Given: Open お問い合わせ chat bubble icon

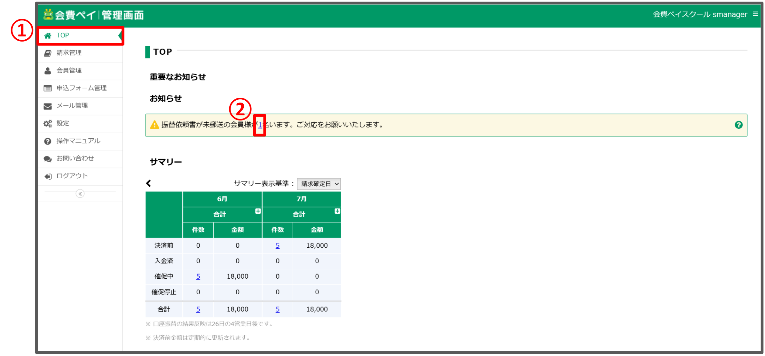Looking at the screenshot, I should pos(48,159).
